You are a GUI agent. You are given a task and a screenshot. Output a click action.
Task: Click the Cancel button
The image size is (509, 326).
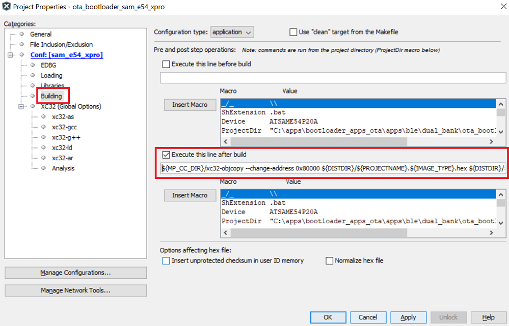point(368,317)
